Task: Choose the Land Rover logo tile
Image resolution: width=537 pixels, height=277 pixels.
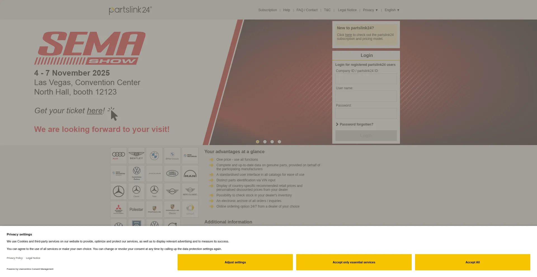Action: pos(172,174)
